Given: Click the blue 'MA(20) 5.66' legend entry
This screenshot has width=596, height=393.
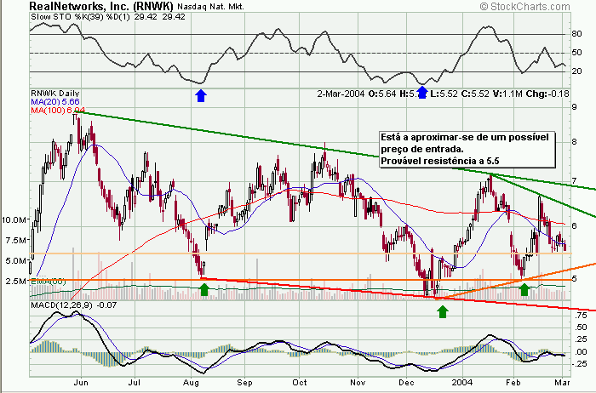Looking at the screenshot, I should coord(55,102).
